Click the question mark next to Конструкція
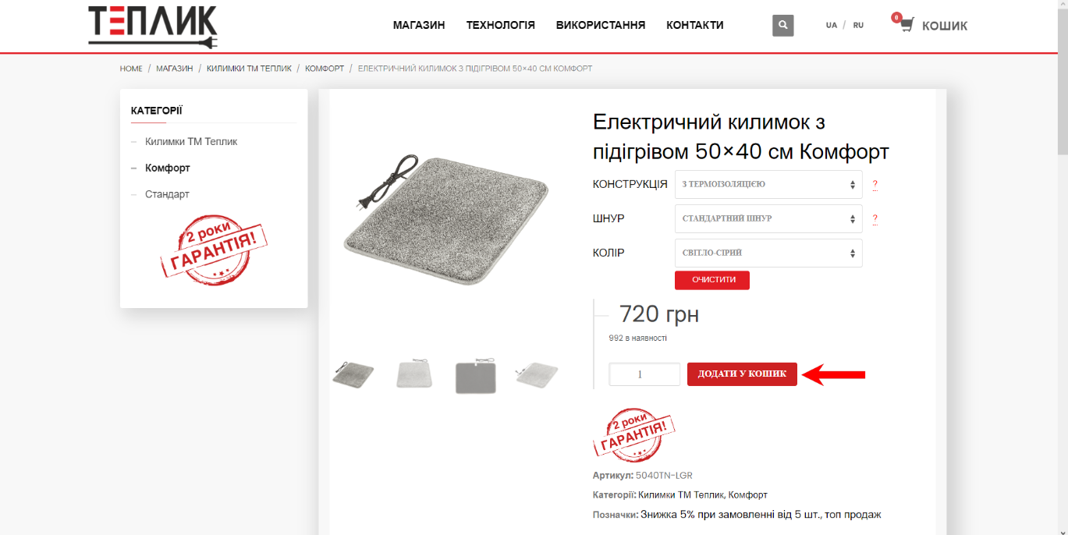The height and width of the screenshot is (535, 1068). click(875, 185)
